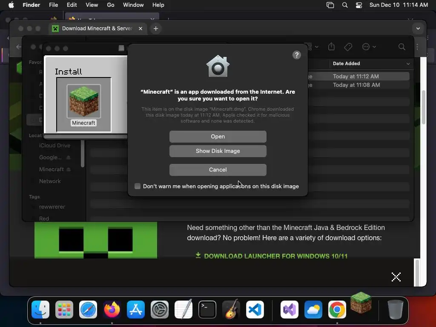The width and height of the screenshot is (436, 327).
Task: Click the Minecraft block icon in Dock
Action: 361,303
